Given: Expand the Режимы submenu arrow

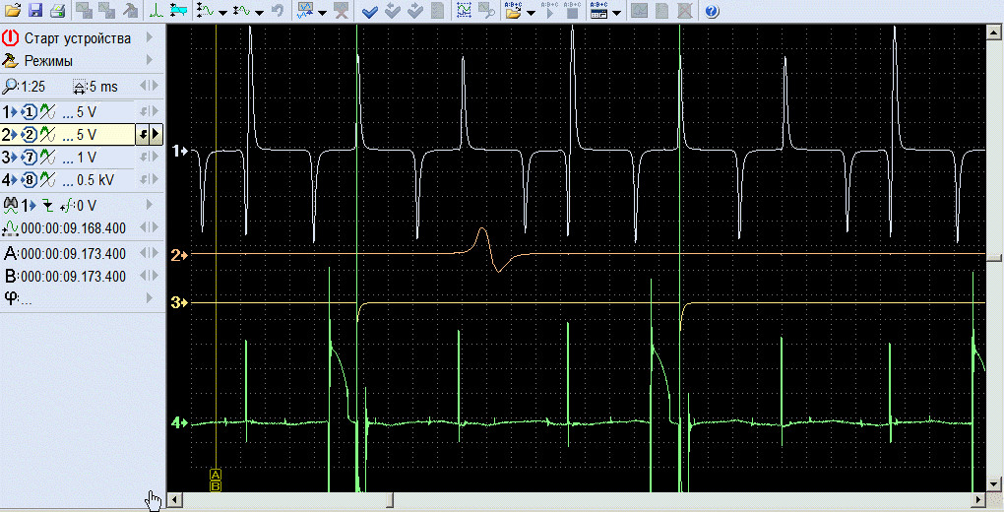Looking at the screenshot, I should (150, 60).
